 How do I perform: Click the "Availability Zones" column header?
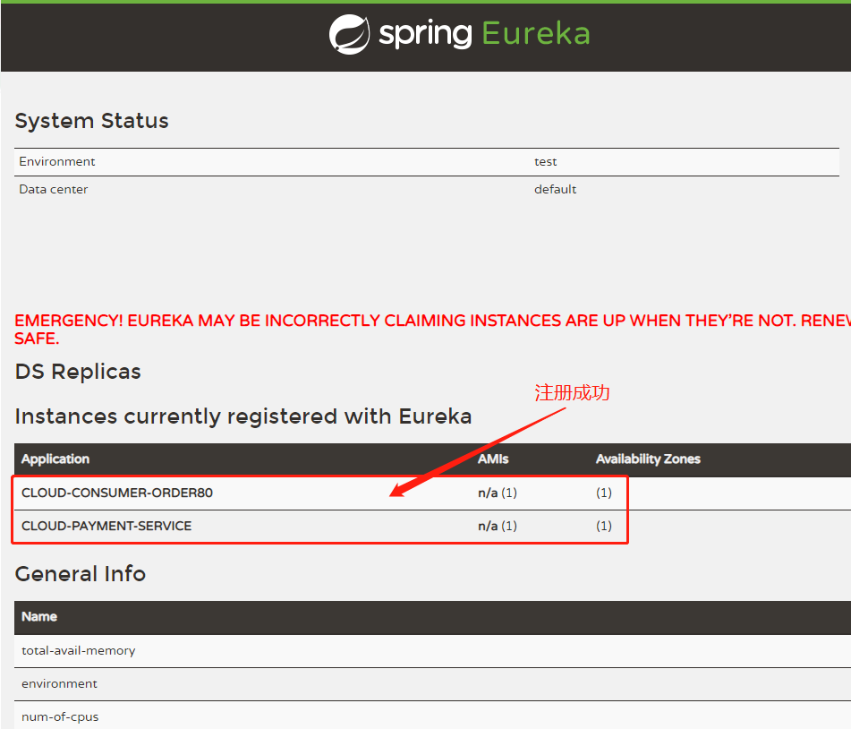click(x=648, y=459)
